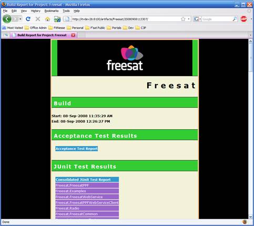Open the Acceptance Test Report link
254x226 pixels.
[x=76, y=149]
